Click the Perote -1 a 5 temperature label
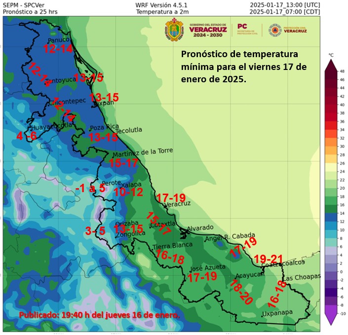 (x=90, y=189)
